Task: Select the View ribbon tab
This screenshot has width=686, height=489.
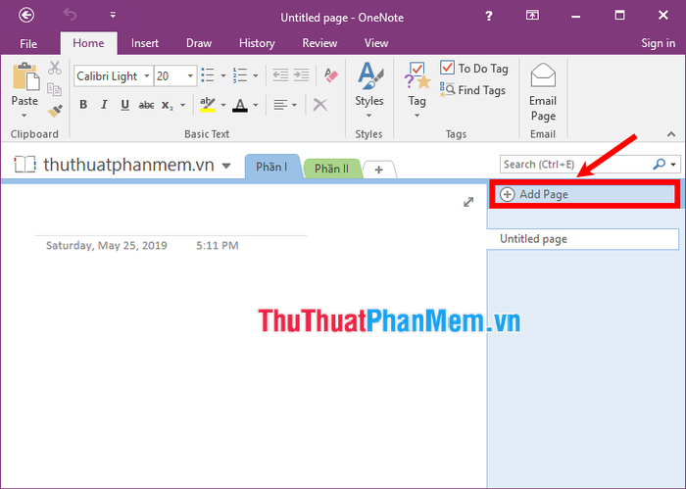Action: pyautogui.click(x=376, y=43)
